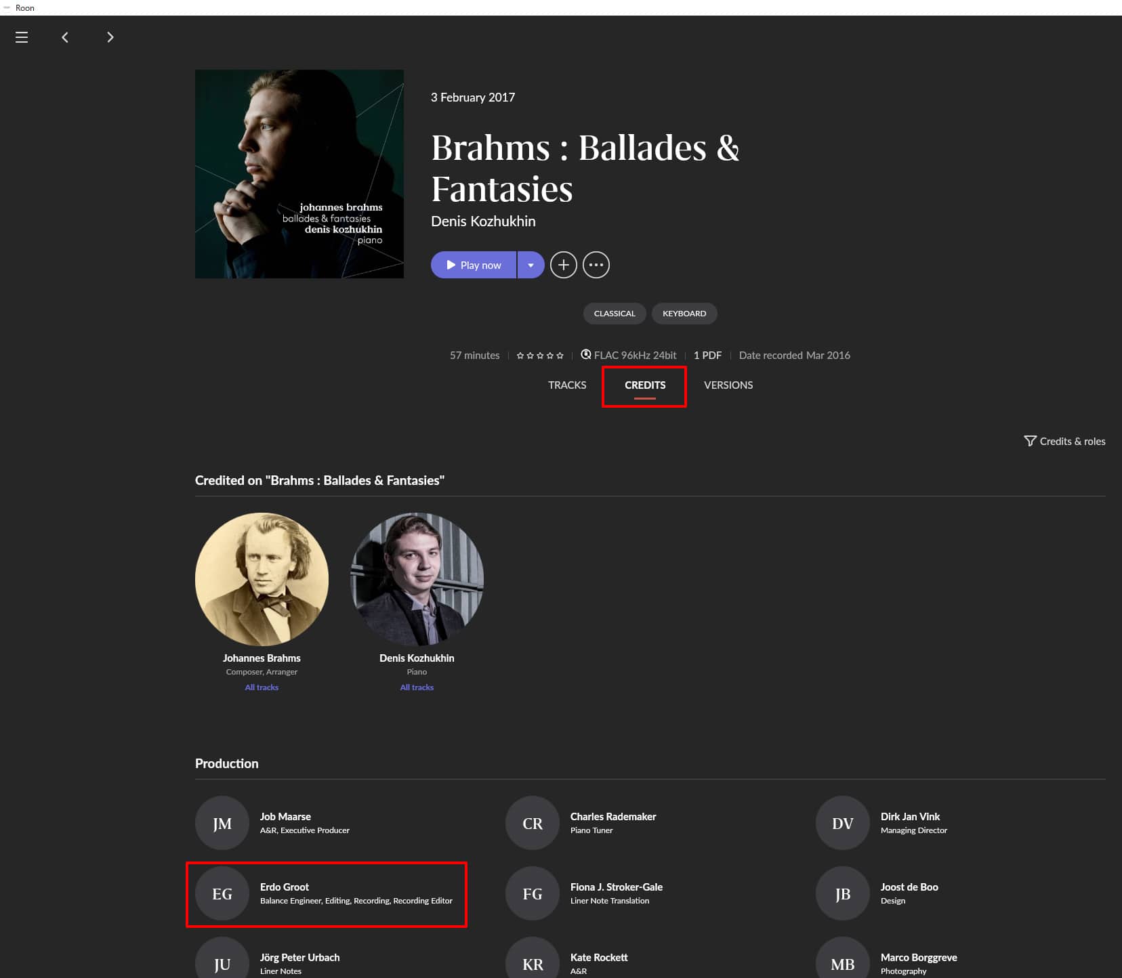Open Kate Rockett credit name
Viewport: 1122px width, 978px height.
[x=599, y=958]
